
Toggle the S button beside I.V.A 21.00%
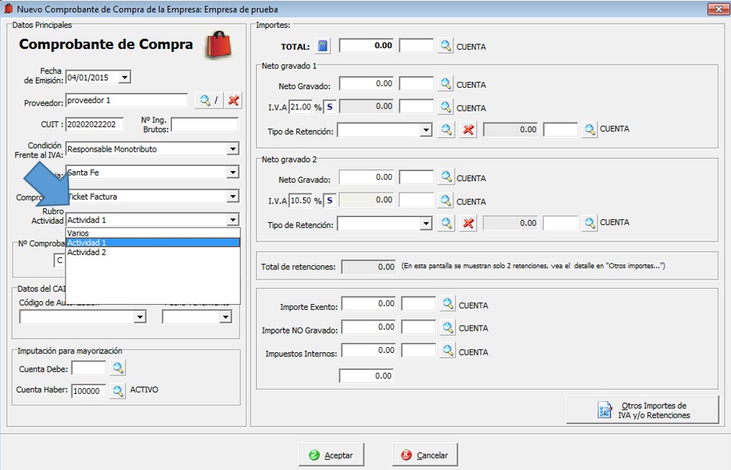click(330, 107)
